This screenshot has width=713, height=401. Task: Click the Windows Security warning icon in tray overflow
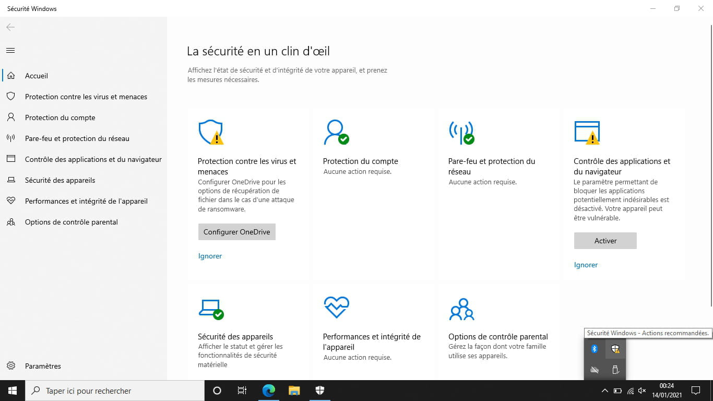[615, 349]
